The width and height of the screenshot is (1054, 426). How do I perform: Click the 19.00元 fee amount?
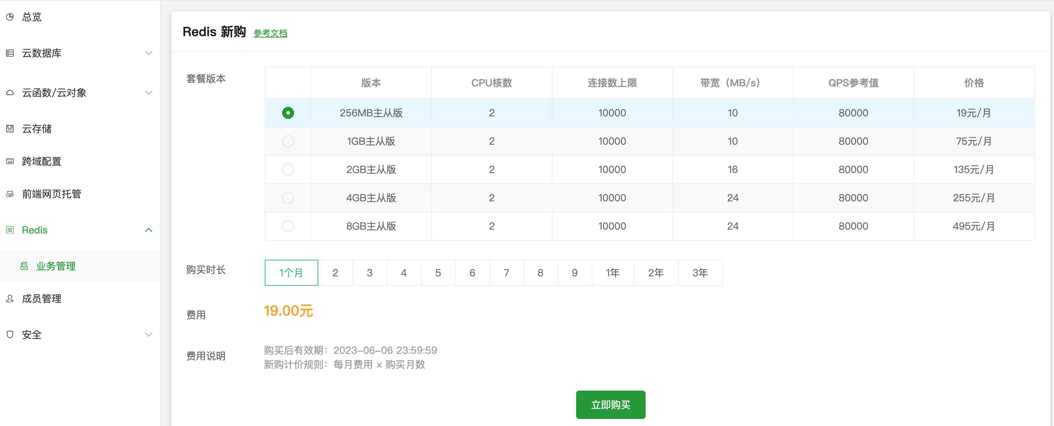pyautogui.click(x=288, y=311)
